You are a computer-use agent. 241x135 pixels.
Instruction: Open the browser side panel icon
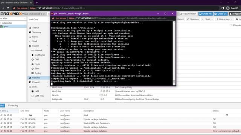point(223,8)
